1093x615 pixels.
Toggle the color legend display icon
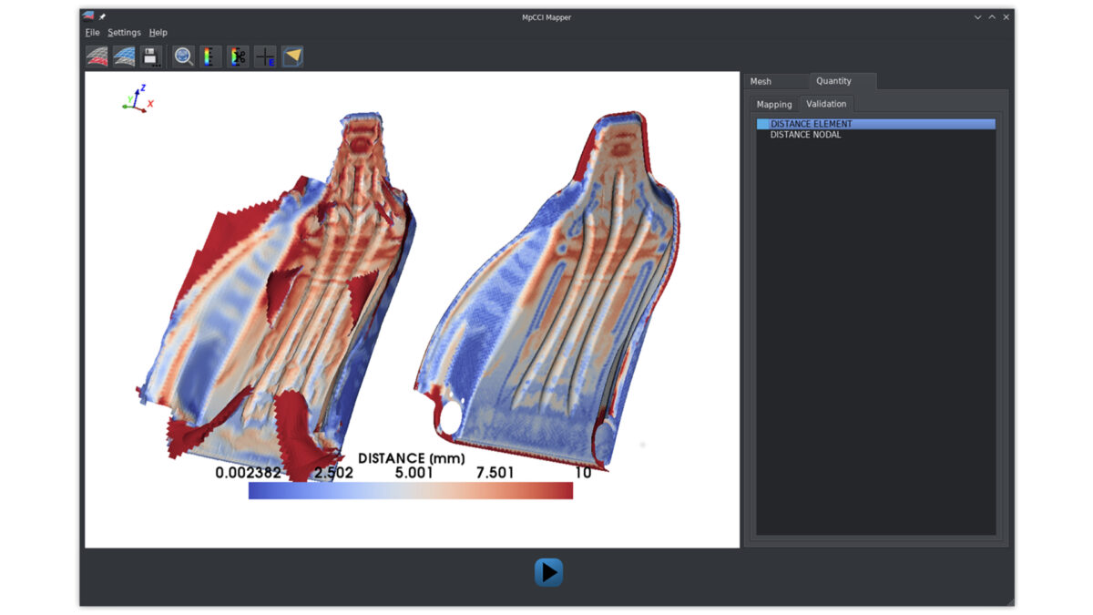point(209,56)
